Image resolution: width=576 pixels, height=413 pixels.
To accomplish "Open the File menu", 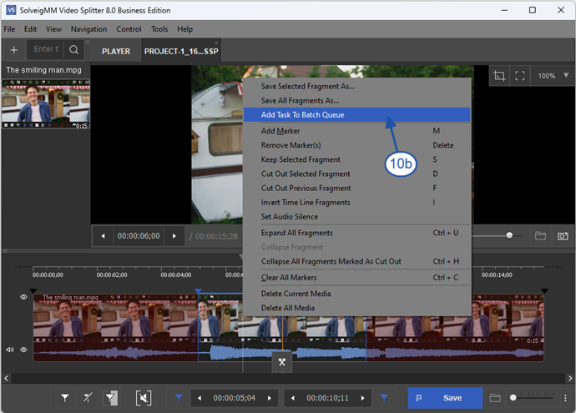I will pyautogui.click(x=9, y=29).
